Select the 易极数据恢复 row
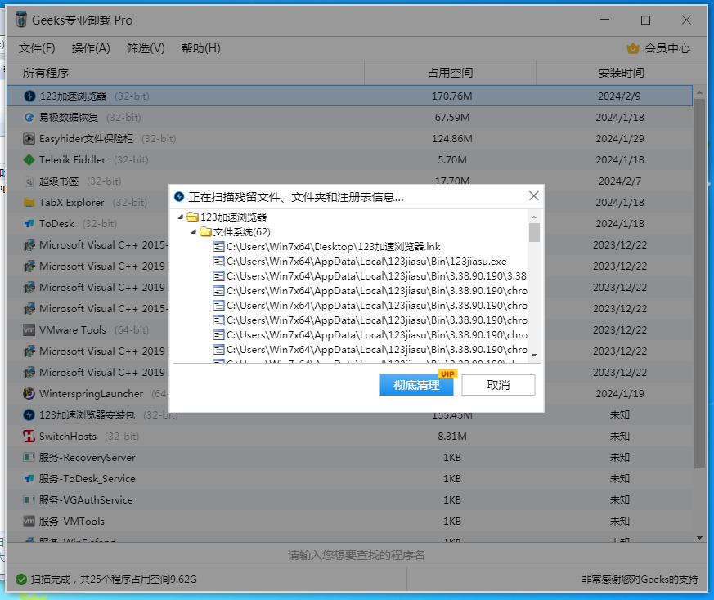The height and width of the screenshot is (600, 714). (350, 118)
